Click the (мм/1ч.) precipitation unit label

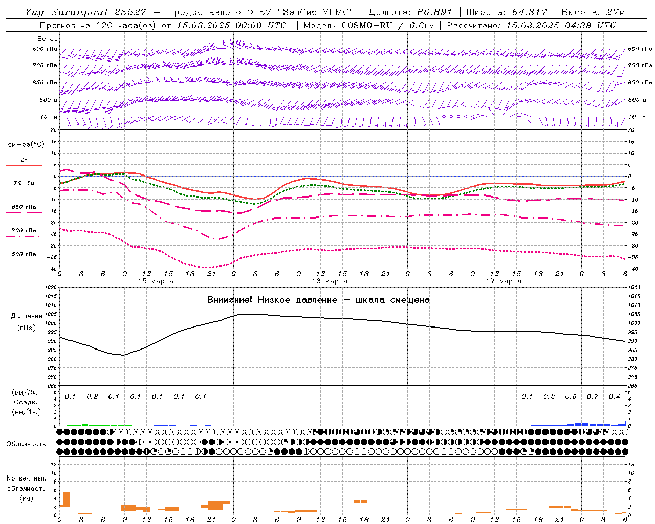27,412
